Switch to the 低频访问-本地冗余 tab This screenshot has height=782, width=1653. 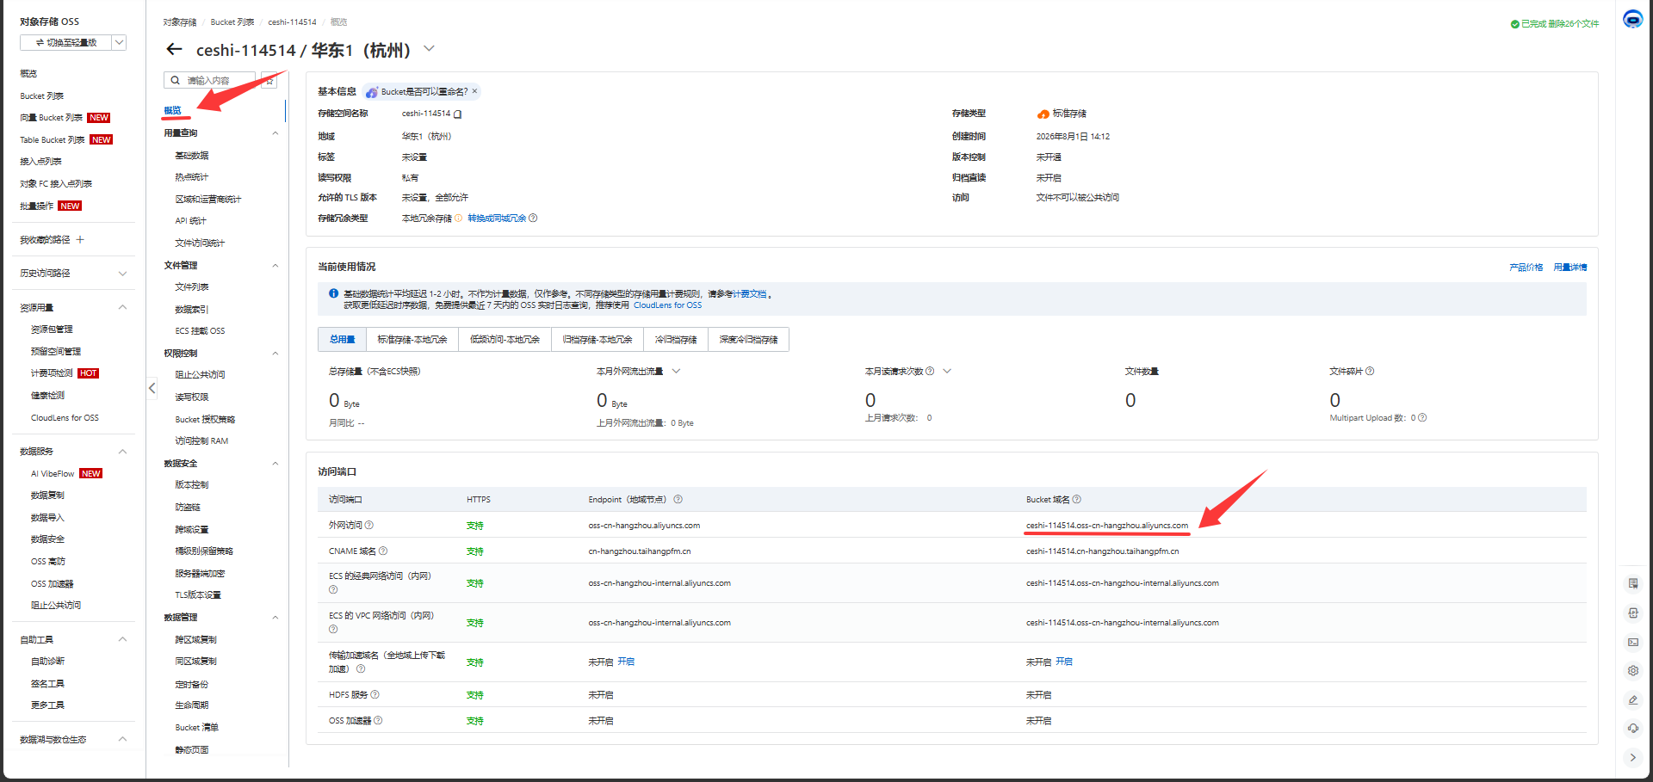[x=505, y=340]
